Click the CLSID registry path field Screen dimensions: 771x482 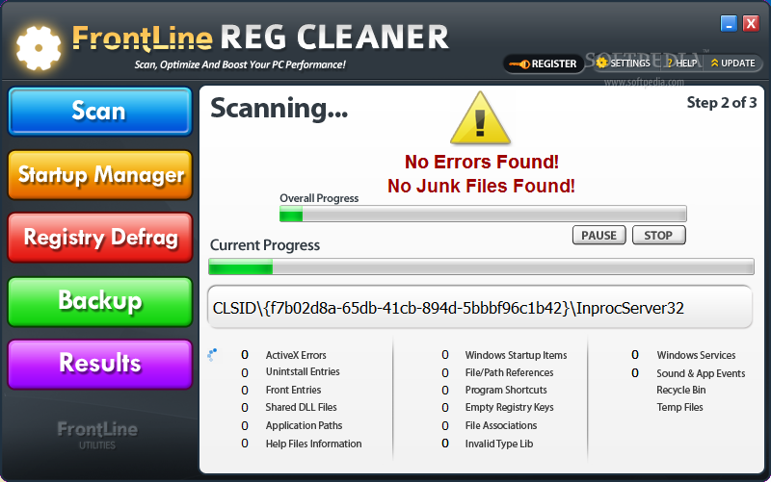click(480, 307)
